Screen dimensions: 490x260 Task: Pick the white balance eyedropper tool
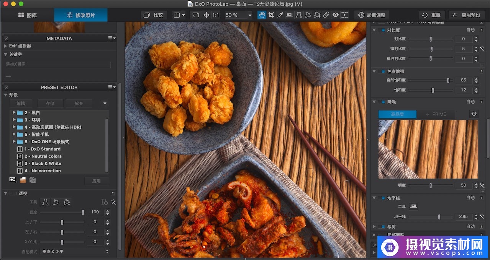pyautogui.click(x=280, y=15)
